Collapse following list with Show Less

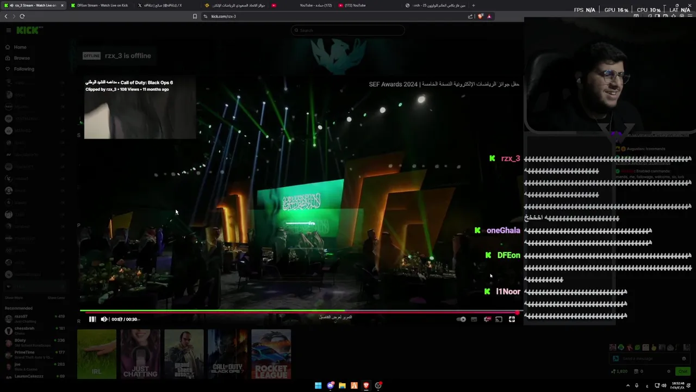[x=56, y=298]
